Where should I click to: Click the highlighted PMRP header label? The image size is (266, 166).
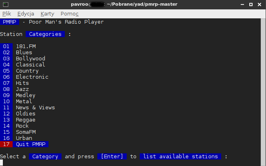10,22
